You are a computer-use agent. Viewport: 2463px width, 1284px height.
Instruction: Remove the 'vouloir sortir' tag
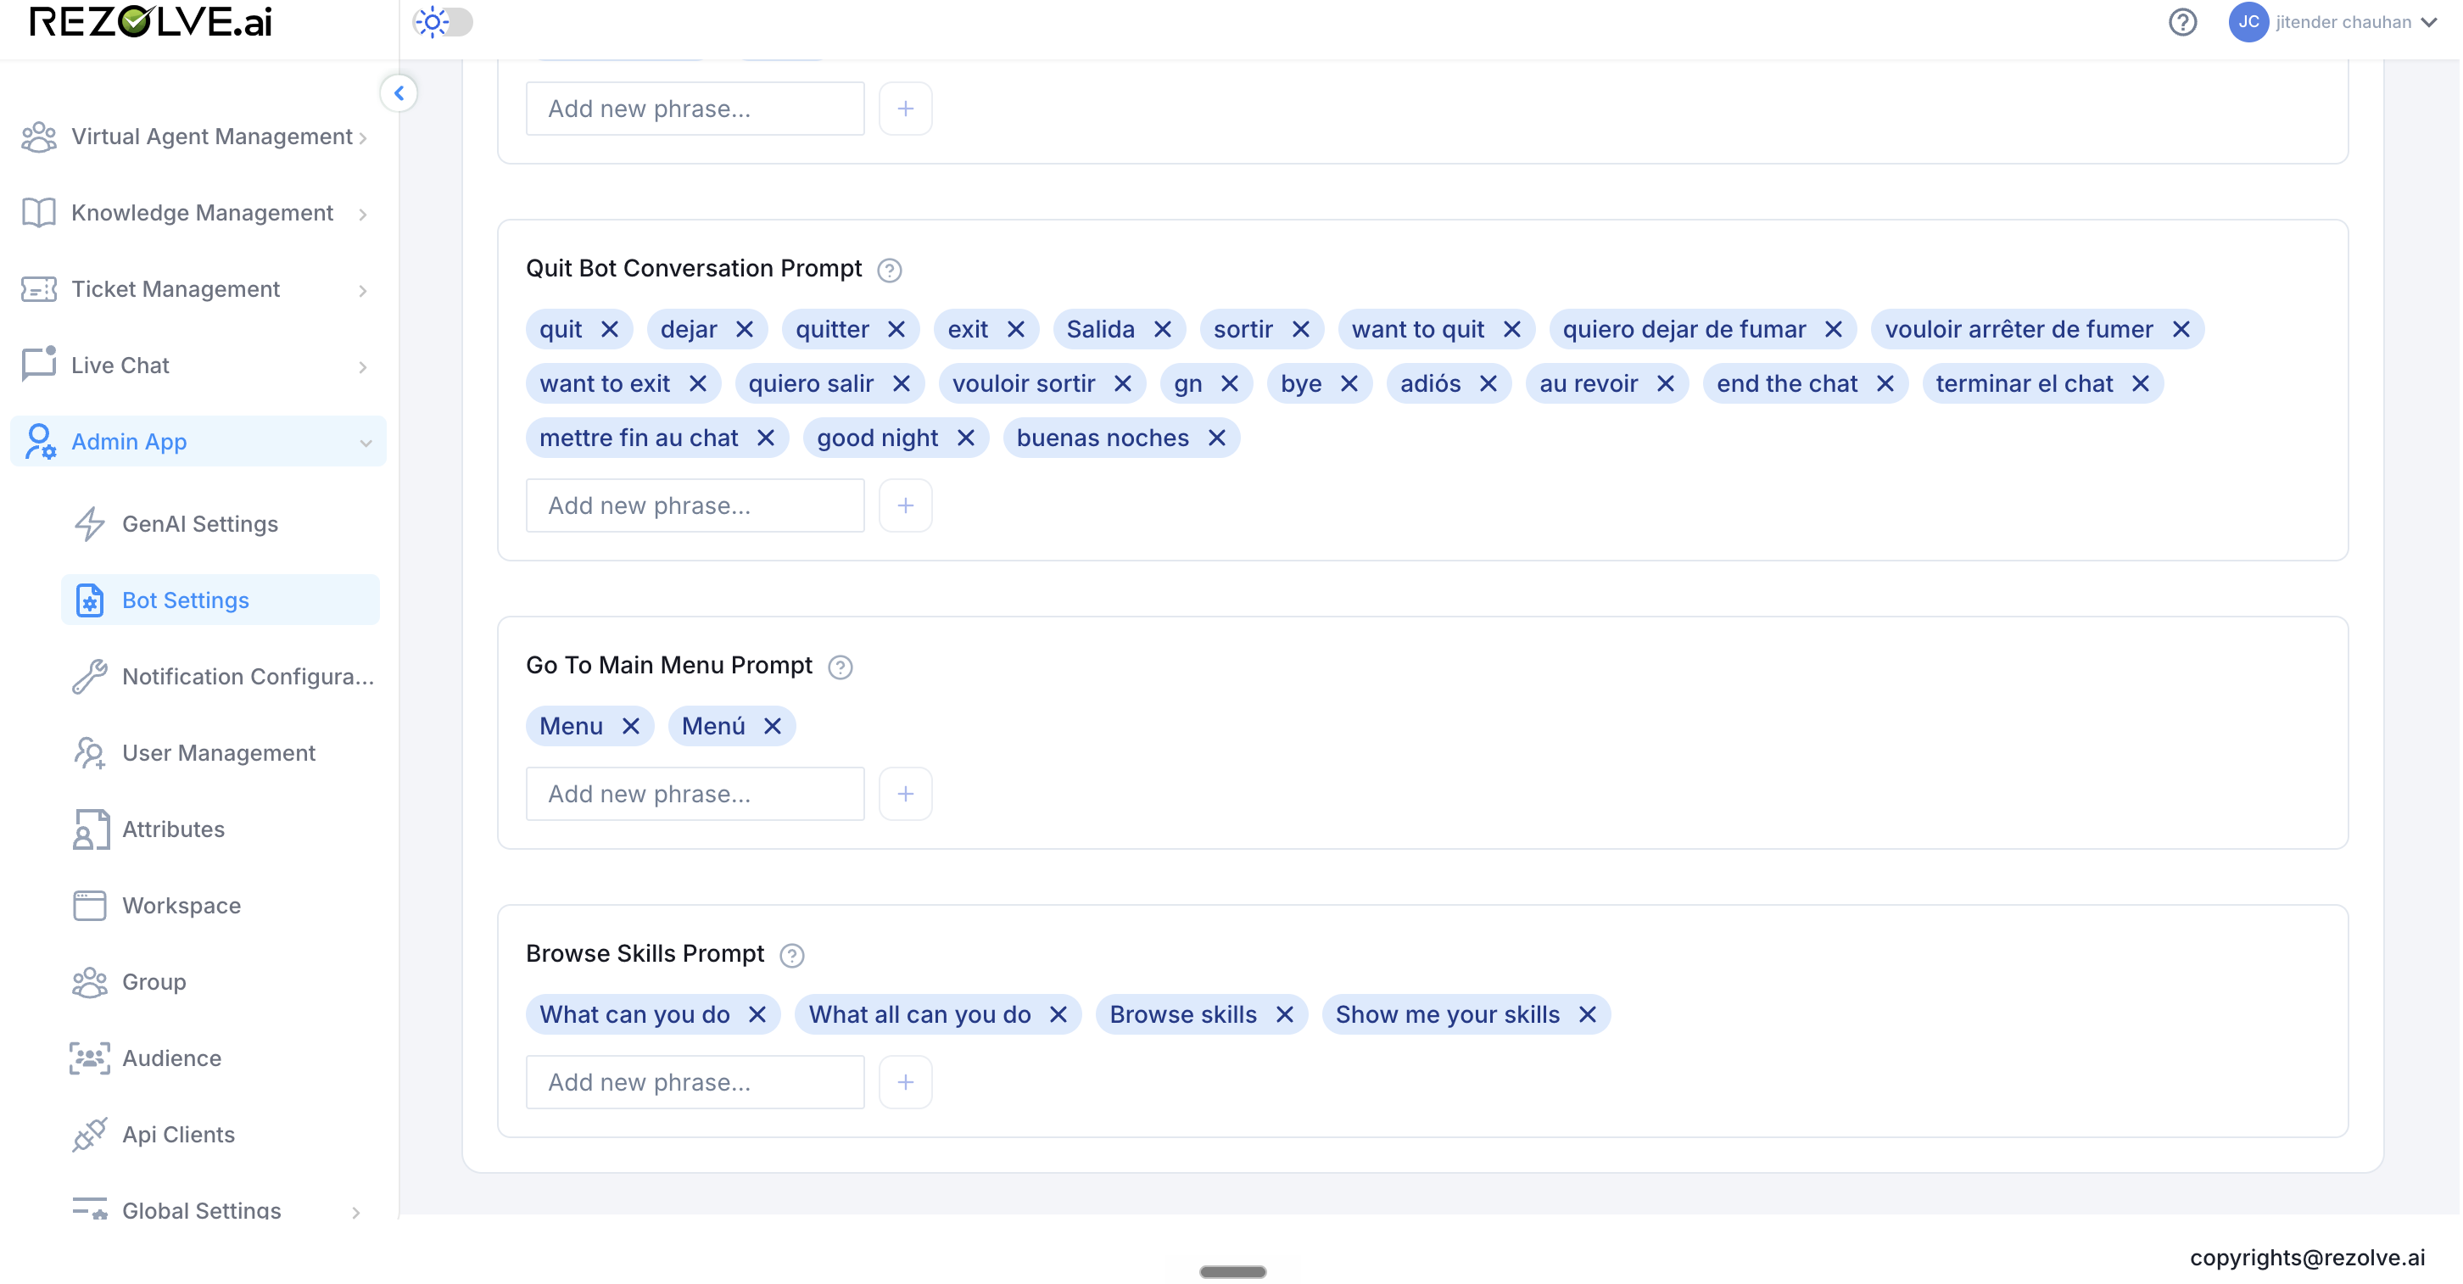[1122, 384]
